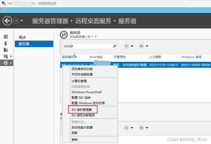Open servers list options dropdown arrow

click(132, 46)
